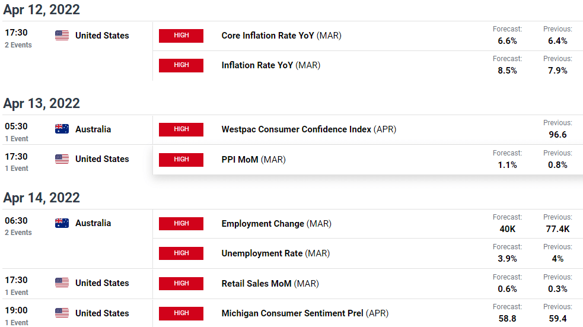Open Retail Sales MoM (MAR) event
Screen dimensions: 583x327
270,284
